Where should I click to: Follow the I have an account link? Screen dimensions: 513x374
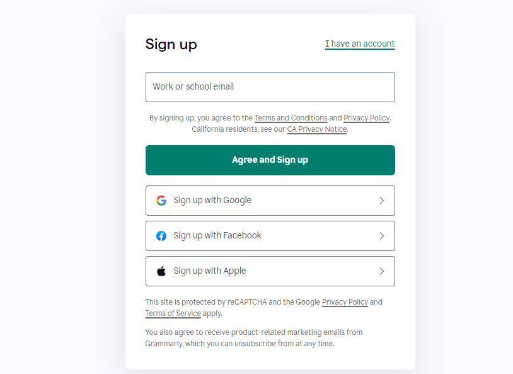tap(360, 44)
